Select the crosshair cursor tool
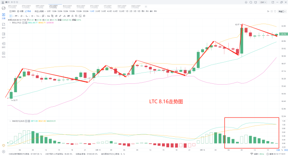Viewport: 288px width, 156px height. click(x=10, y=16)
